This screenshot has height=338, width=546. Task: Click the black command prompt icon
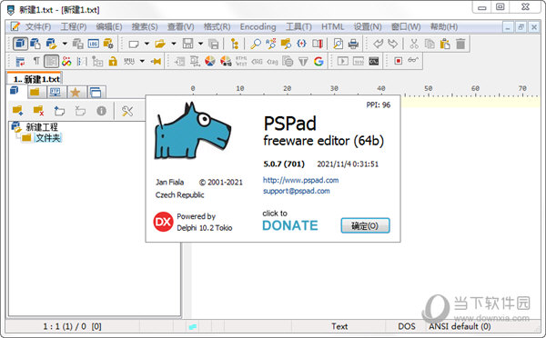point(374,62)
